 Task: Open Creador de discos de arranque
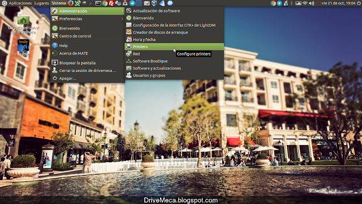coord(174,32)
